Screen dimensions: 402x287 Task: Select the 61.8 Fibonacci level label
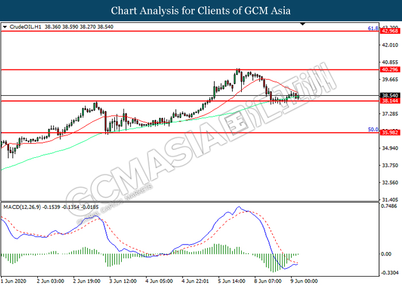click(372, 28)
